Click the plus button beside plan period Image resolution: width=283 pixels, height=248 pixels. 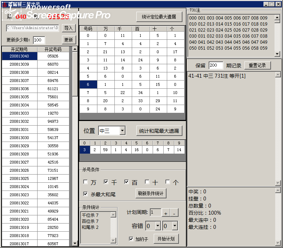click(165, 213)
